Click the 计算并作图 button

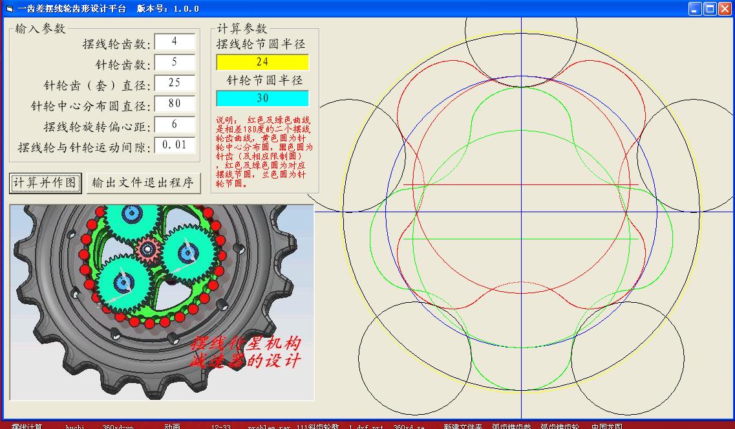pyautogui.click(x=45, y=182)
